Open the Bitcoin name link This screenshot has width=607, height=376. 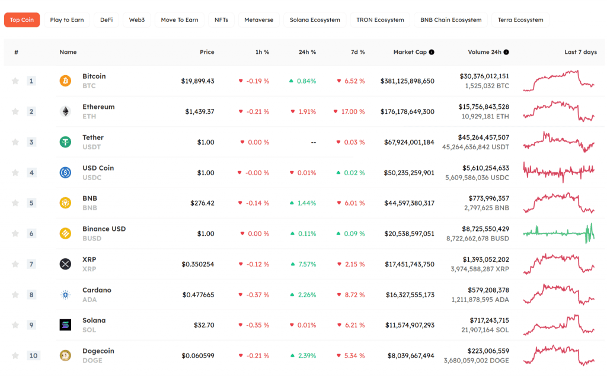pos(94,76)
